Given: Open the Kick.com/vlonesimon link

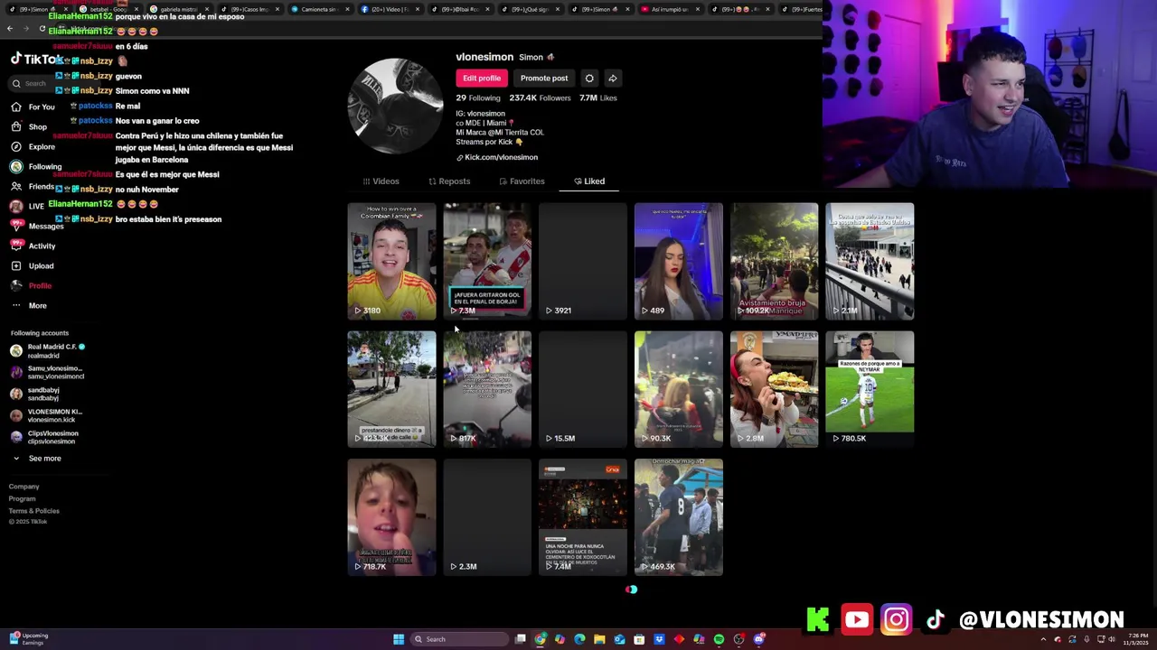Looking at the screenshot, I should pos(497,157).
